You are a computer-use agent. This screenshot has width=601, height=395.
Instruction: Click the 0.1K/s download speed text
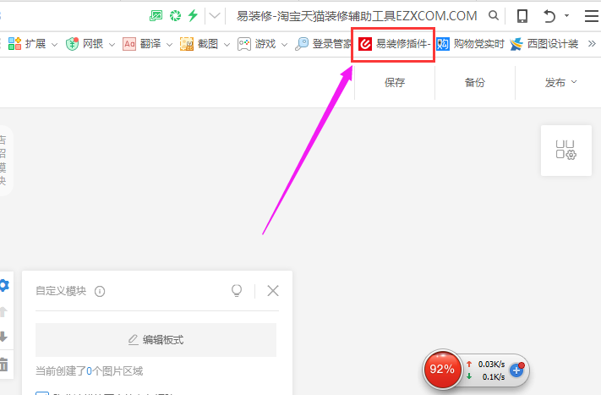pyautogui.click(x=494, y=377)
